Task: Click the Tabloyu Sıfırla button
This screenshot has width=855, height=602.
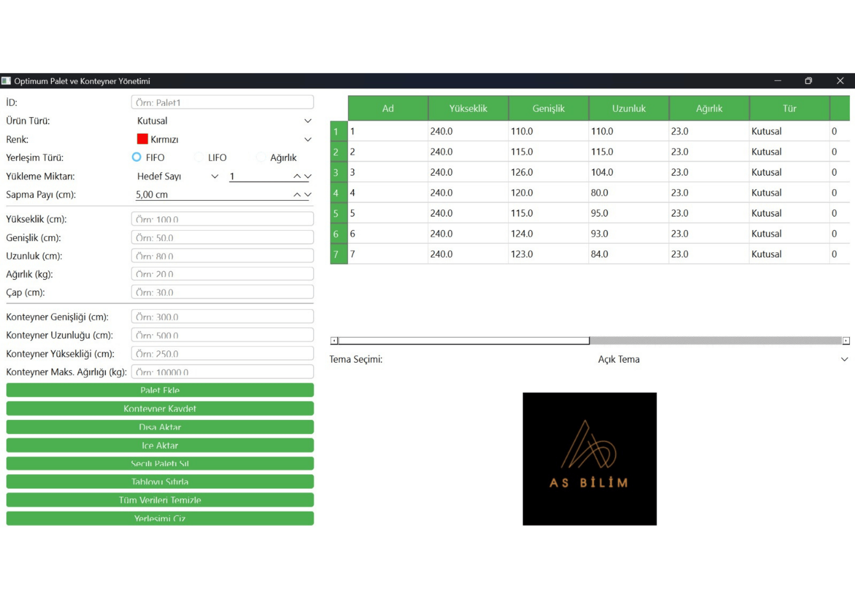Action: click(x=160, y=481)
